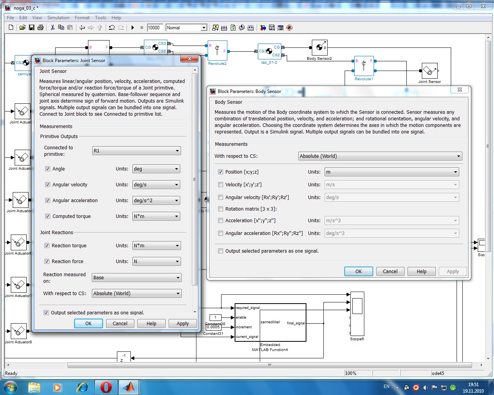Open Opera browser from the taskbar
The image size is (494, 395).
106,387
